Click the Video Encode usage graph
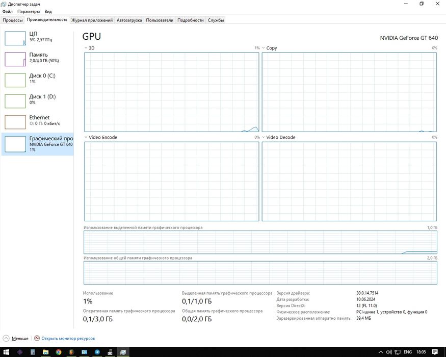The height and width of the screenshot is (357, 446). [171, 182]
